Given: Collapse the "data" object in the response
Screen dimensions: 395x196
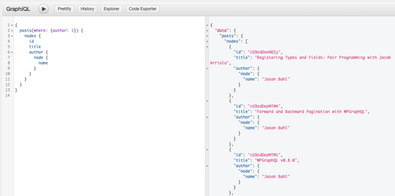Looking at the screenshot, I should click(208, 30).
